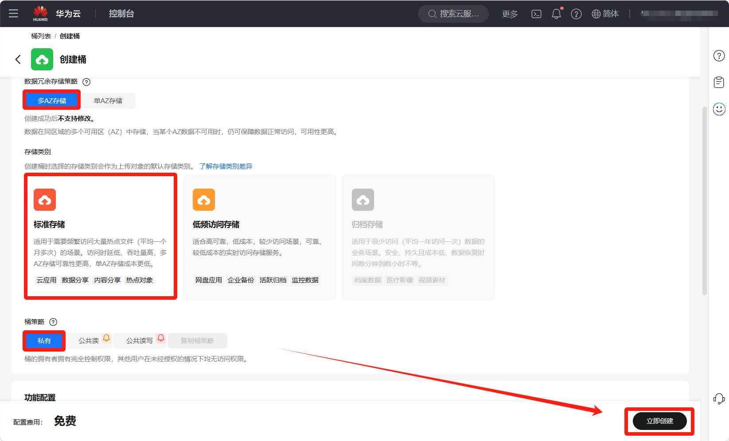Viewport: 729px width, 441px height.
Task: Open the 控制台 console tab
Action: coord(121,14)
